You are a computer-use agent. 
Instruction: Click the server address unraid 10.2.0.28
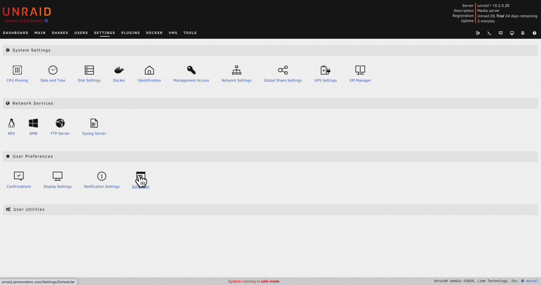coord(493,5)
